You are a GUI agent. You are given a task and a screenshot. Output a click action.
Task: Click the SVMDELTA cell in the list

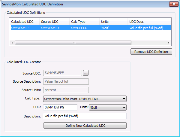[79, 28]
